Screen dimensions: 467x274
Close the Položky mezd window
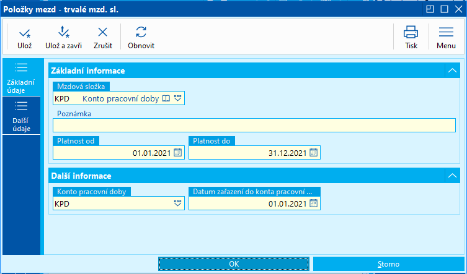(x=458, y=9)
